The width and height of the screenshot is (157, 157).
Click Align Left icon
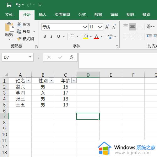click(126, 36)
